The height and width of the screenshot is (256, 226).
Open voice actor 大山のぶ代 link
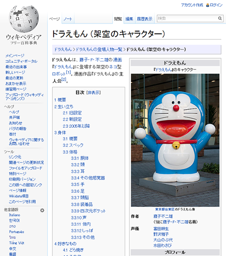163,240
